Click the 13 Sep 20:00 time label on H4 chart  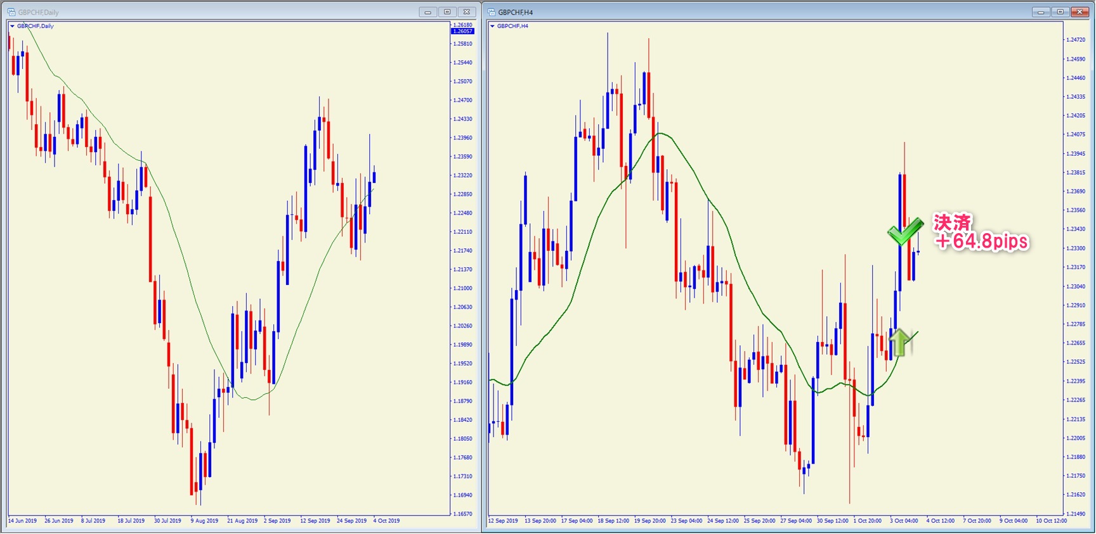(x=540, y=521)
